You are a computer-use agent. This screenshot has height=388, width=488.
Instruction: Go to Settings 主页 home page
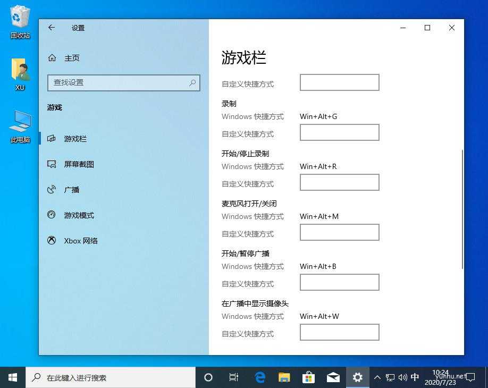(72, 57)
